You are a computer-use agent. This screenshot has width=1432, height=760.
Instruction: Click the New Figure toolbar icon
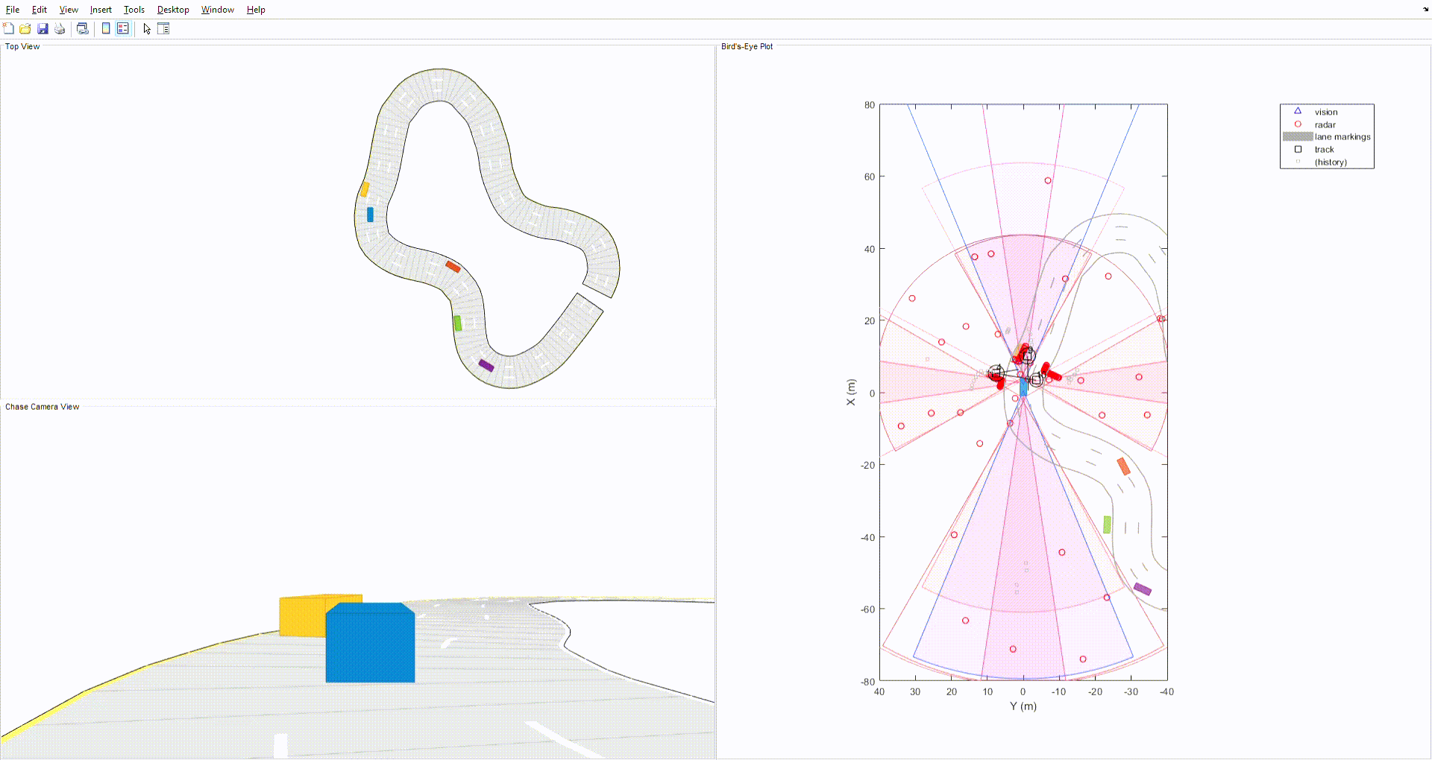click(8, 28)
